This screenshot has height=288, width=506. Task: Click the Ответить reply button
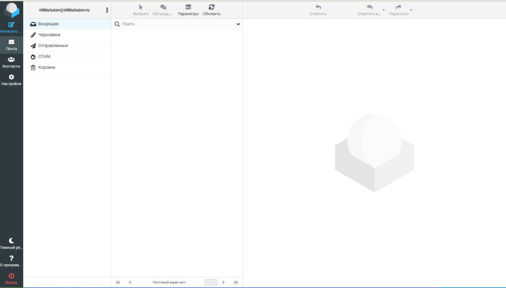(x=318, y=10)
